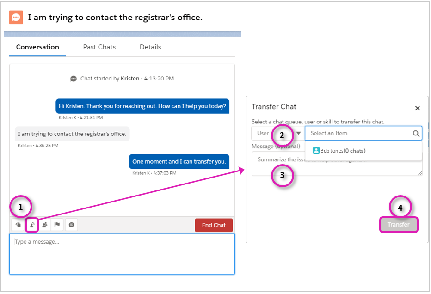Click the file transfer icon in chat toolbar
This screenshot has width=431, height=294.
point(18,225)
